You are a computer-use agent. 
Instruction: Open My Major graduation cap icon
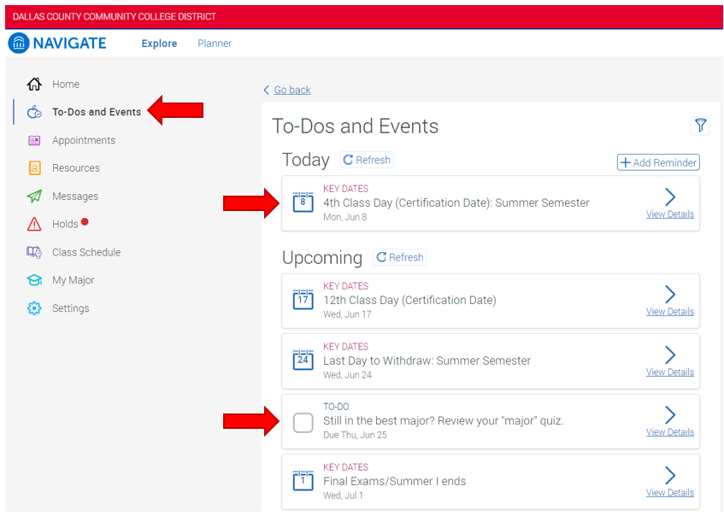(35, 279)
